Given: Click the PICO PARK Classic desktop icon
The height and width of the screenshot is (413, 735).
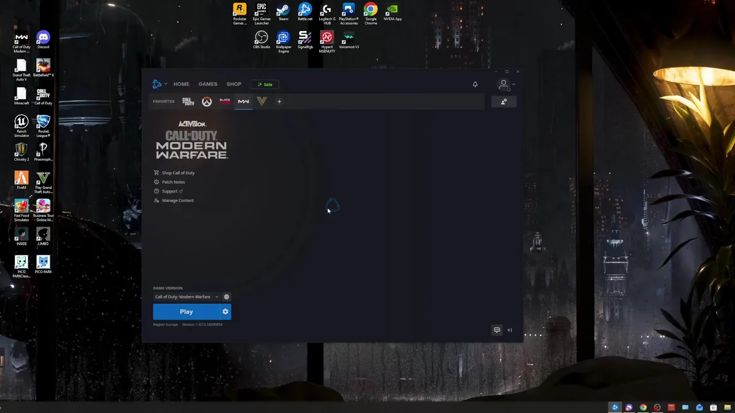Looking at the screenshot, I should point(21,267).
